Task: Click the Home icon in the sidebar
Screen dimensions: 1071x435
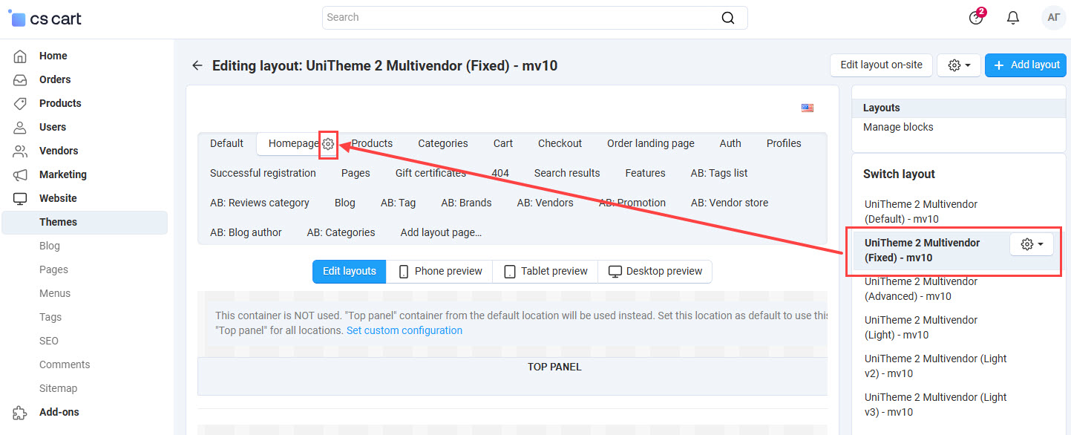Action: click(x=20, y=56)
